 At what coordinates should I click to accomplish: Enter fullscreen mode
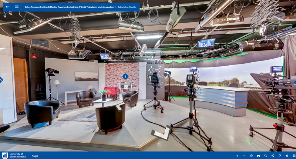(294, 156)
